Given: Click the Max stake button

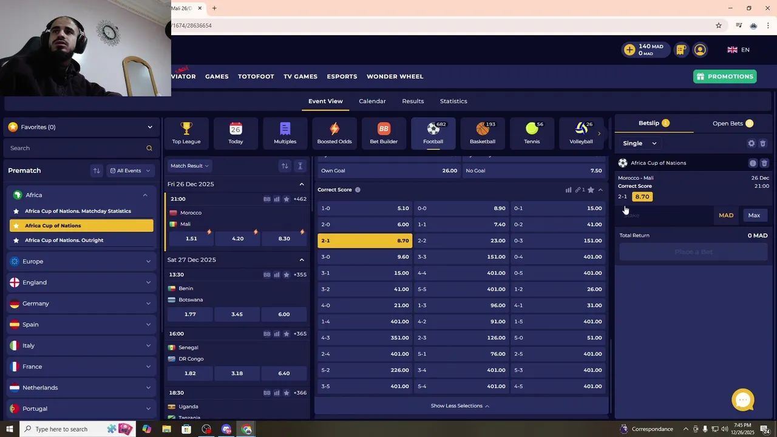Looking at the screenshot, I should coord(754,215).
